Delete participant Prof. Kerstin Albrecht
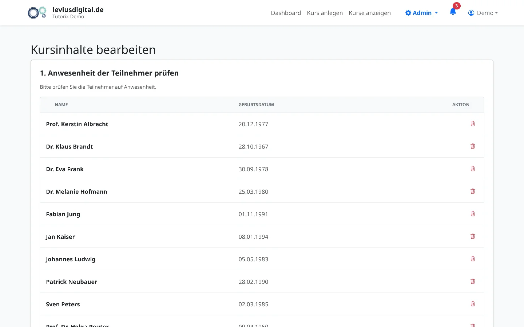 (x=473, y=124)
